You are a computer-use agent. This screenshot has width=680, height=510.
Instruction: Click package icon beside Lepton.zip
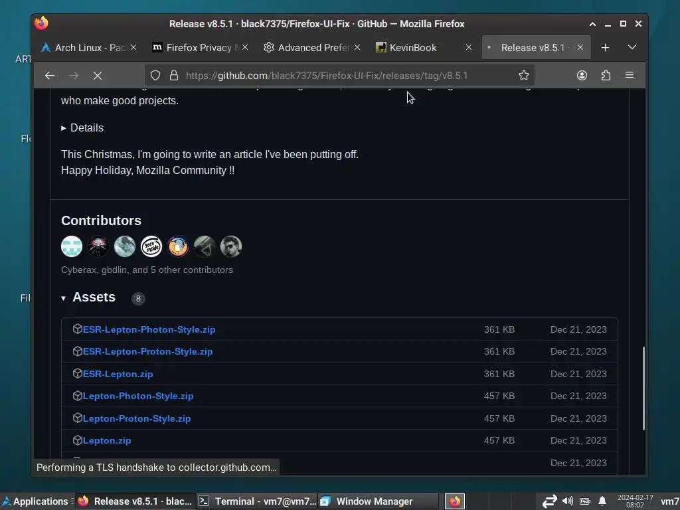[x=78, y=440]
